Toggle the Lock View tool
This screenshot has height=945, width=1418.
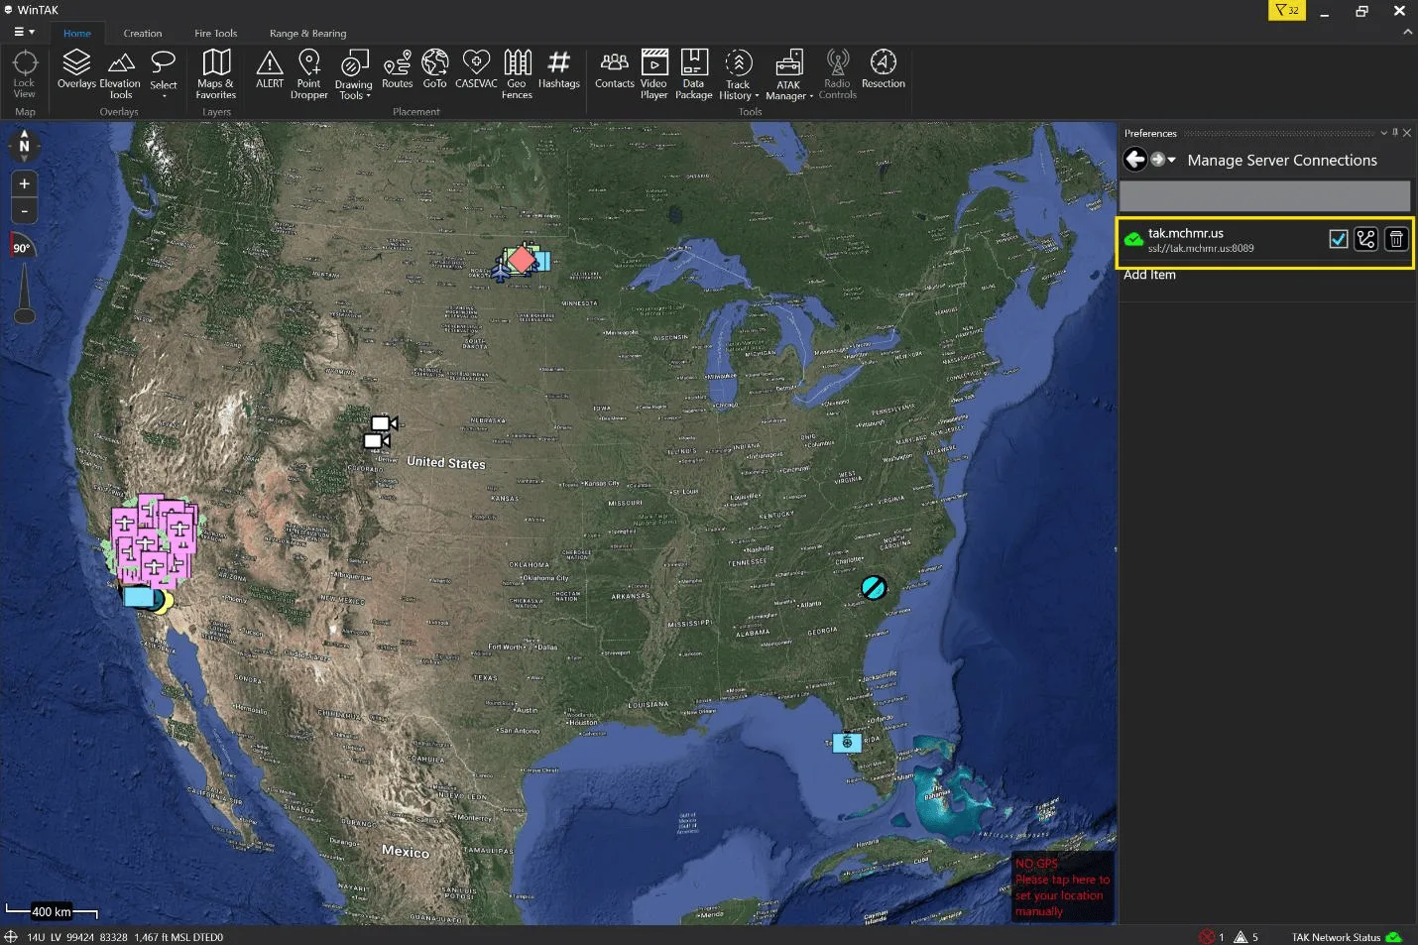click(x=25, y=74)
